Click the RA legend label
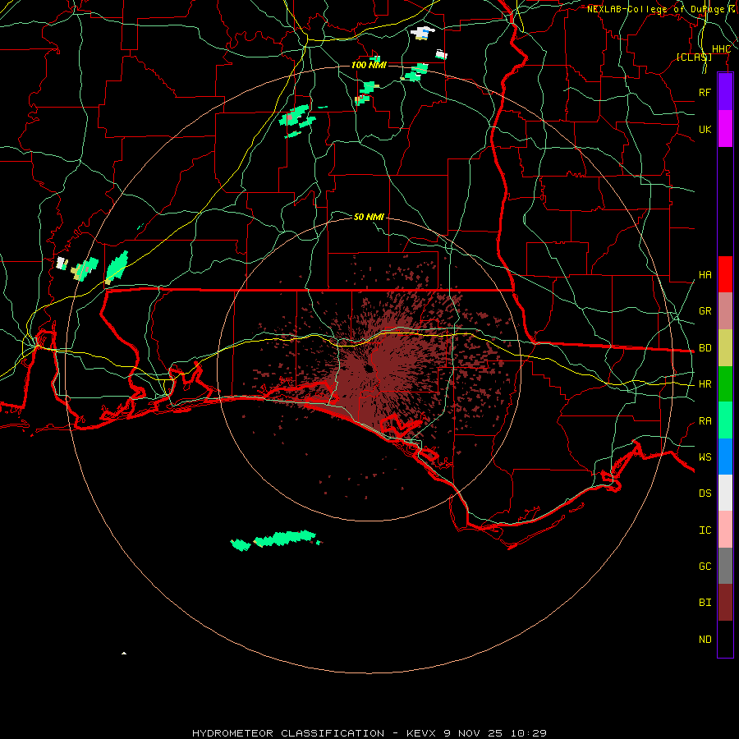 705,421
